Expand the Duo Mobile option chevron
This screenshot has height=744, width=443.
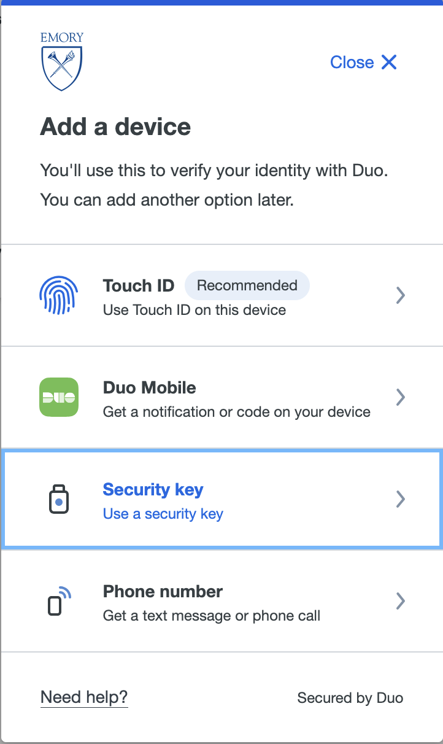(401, 397)
